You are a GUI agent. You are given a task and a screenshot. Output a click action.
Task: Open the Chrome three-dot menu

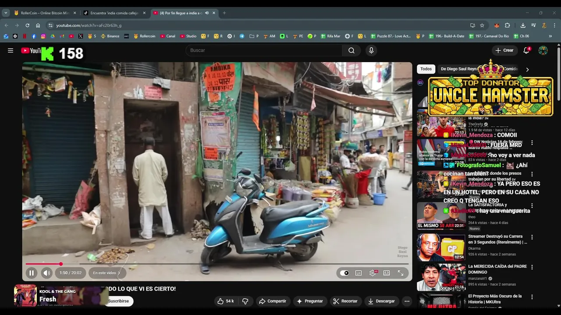pyautogui.click(x=554, y=25)
